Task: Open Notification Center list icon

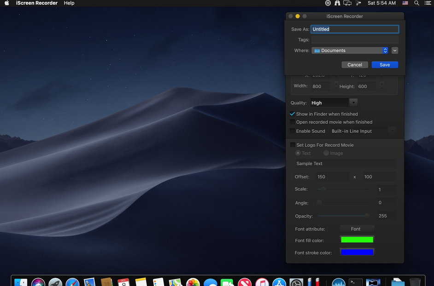Action: click(x=428, y=3)
